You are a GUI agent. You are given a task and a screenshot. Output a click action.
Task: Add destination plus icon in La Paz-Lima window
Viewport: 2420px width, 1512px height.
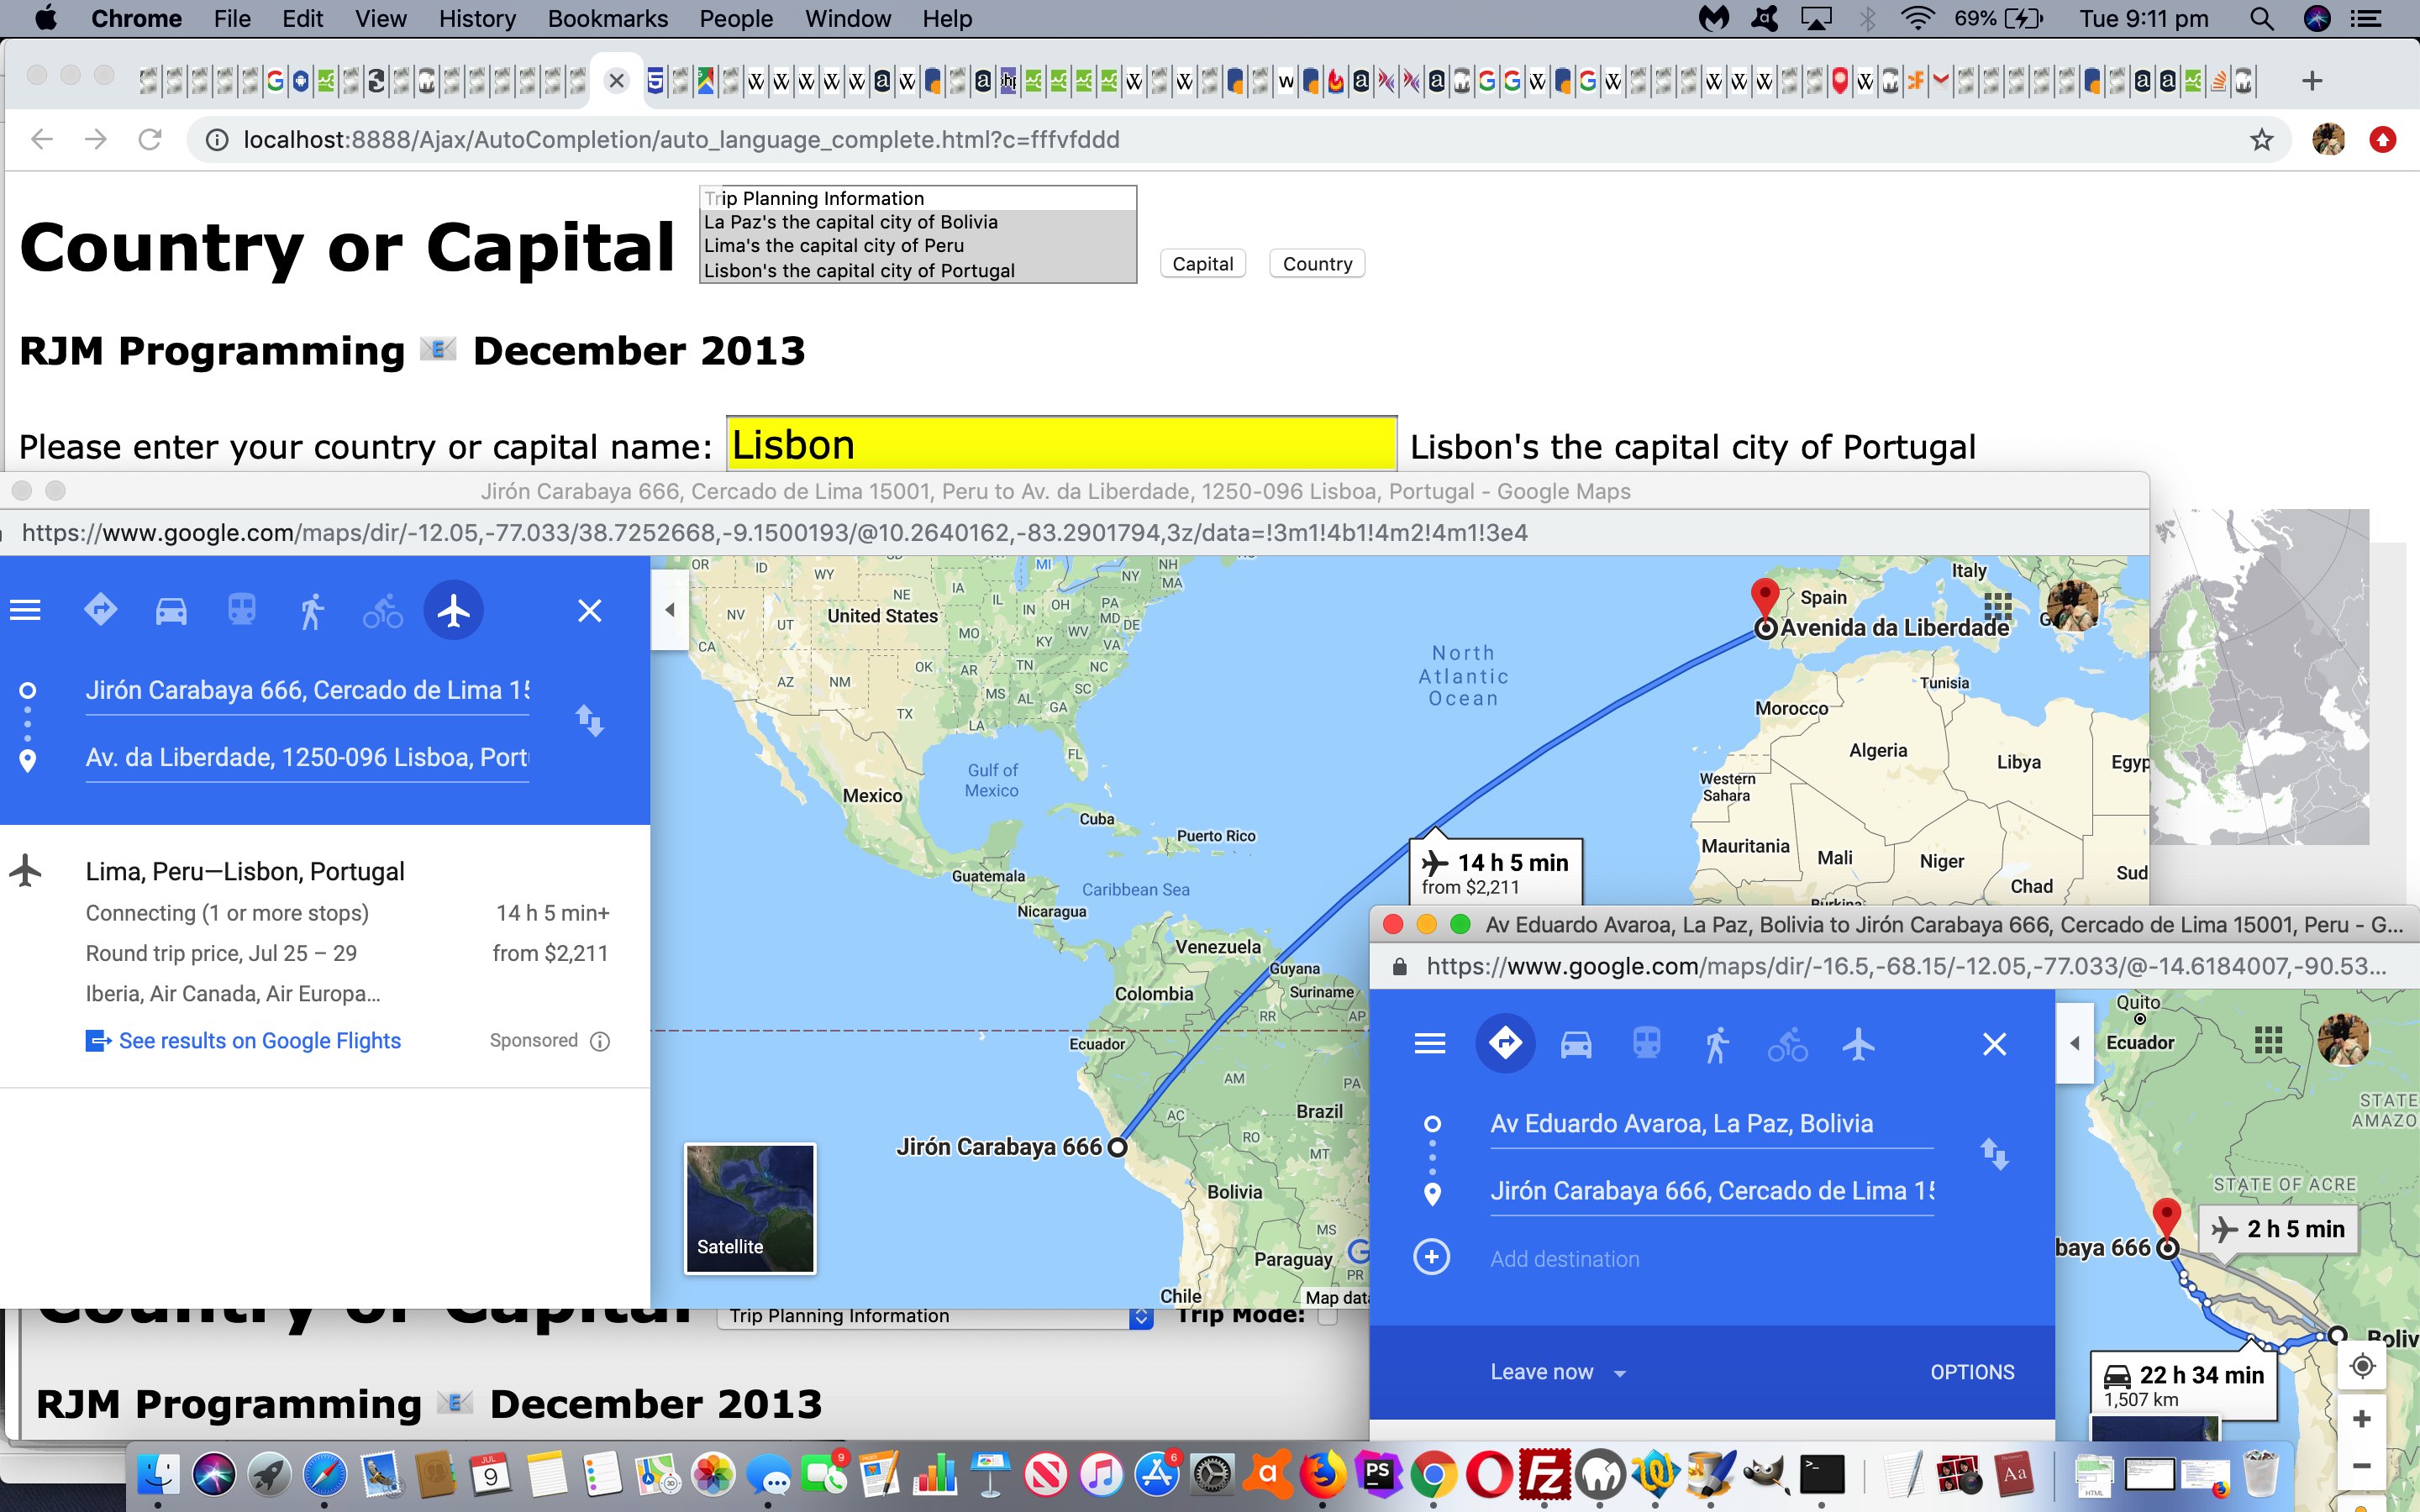pos(1432,1257)
